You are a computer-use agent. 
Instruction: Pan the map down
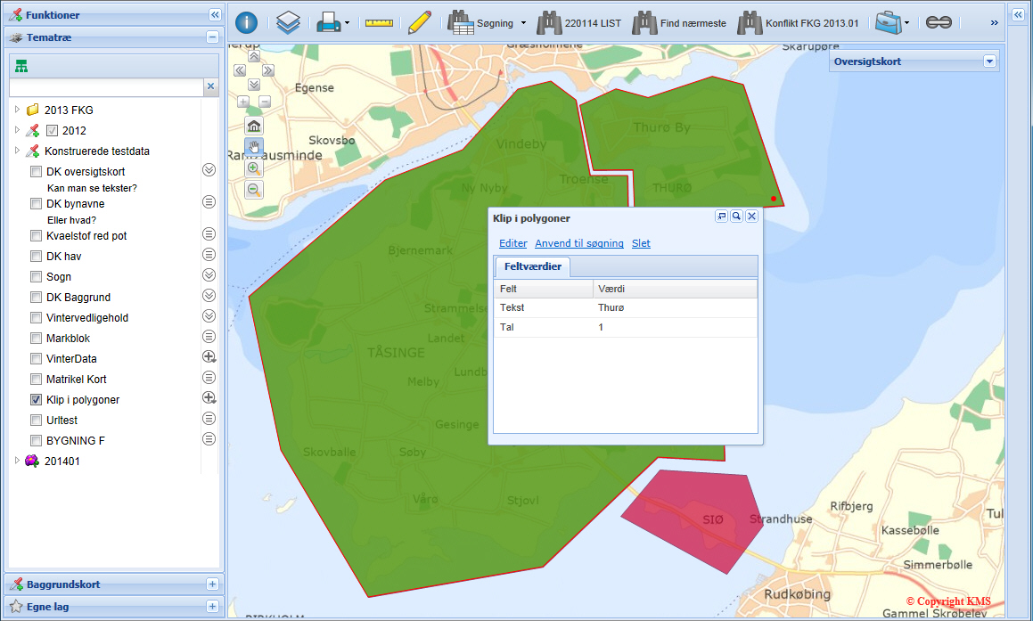point(254,85)
